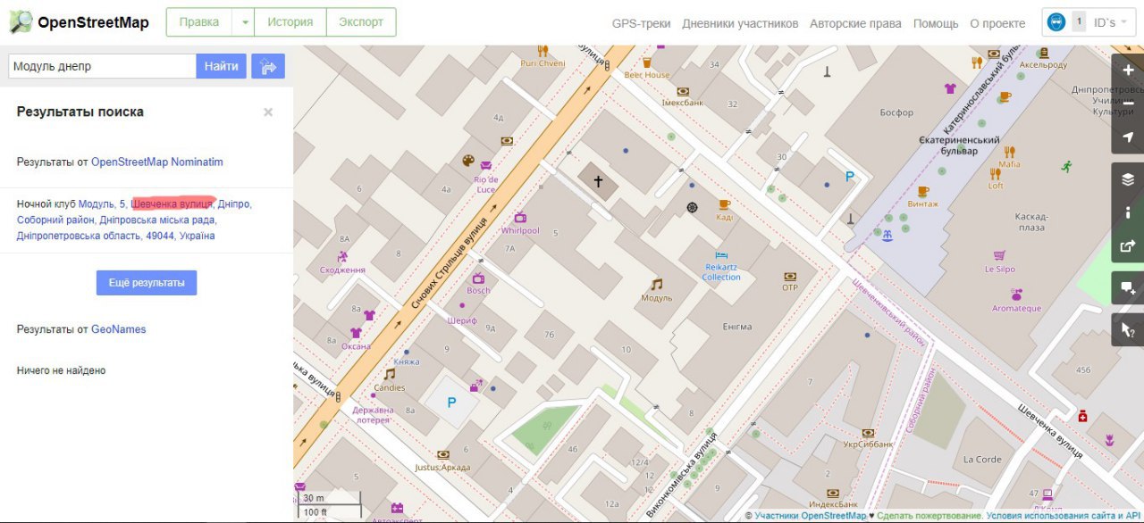Viewport: 1144px width, 523px height.
Task: Click the Правка edit tab
Action: 199,22
